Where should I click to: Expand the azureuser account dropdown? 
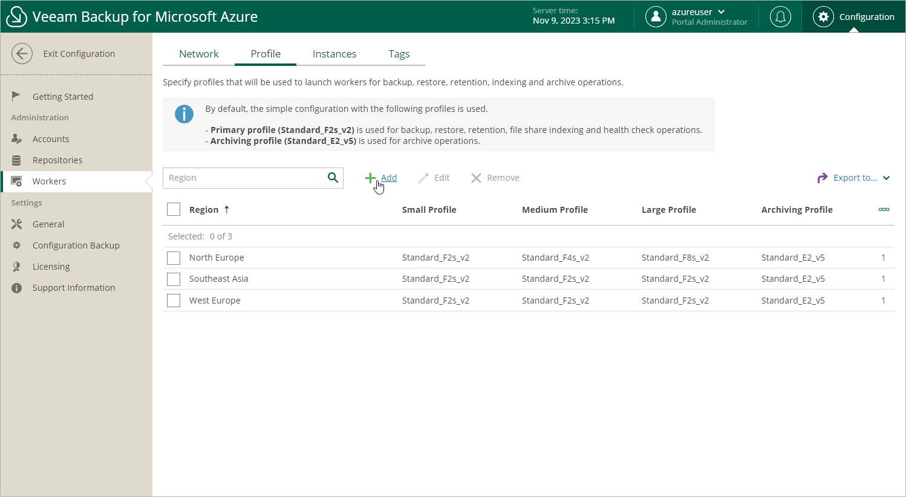point(721,12)
